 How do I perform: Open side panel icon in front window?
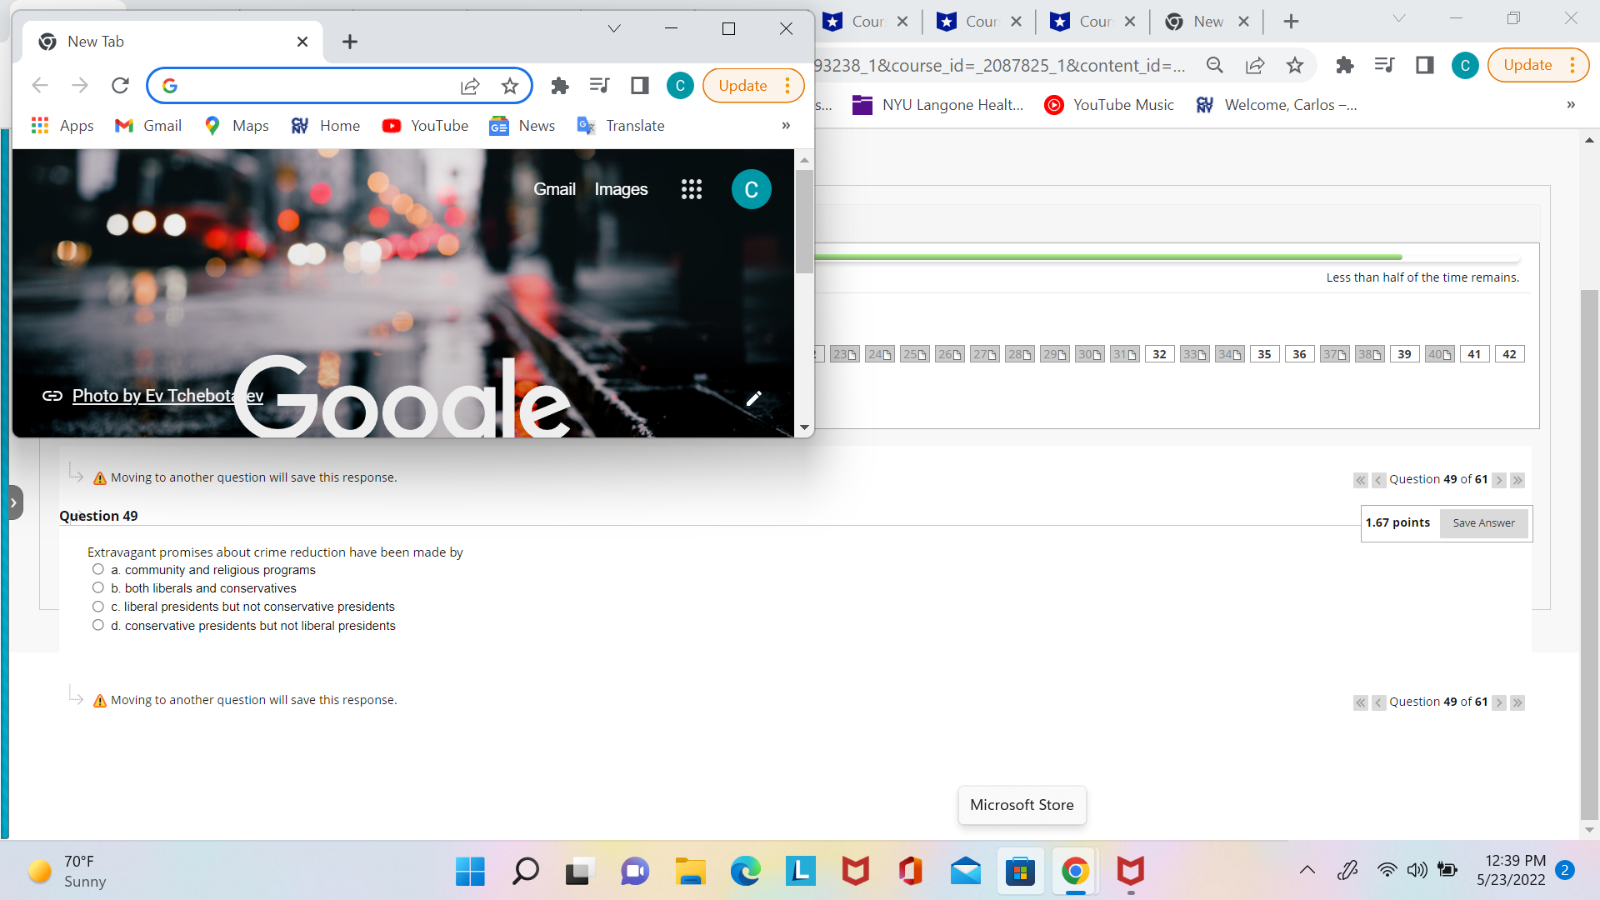point(639,85)
